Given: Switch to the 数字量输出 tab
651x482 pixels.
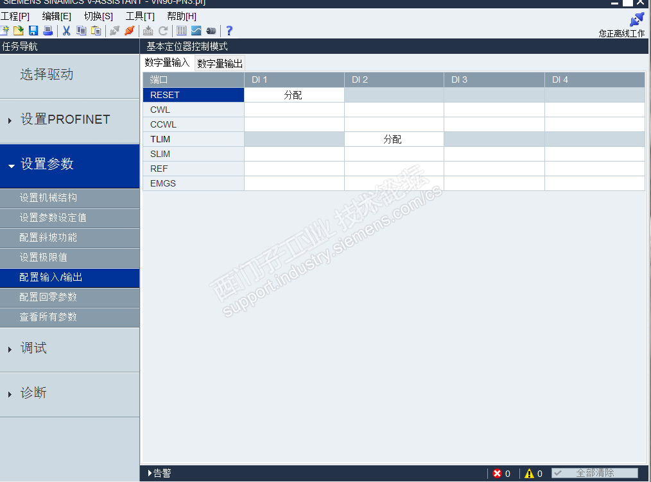Looking at the screenshot, I should [220, 63].
